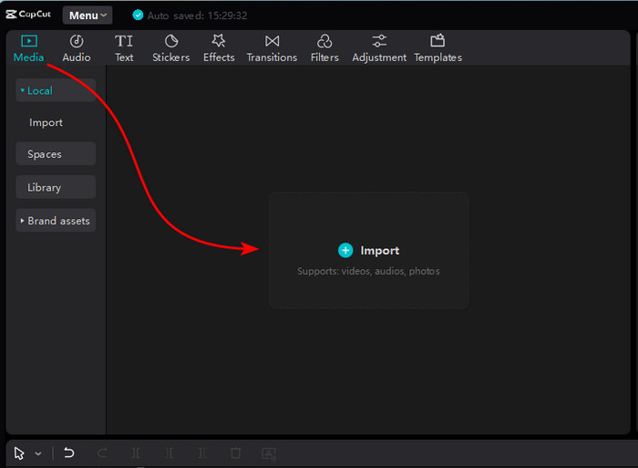Open the Text panel icon
Screen dimensions: 638x468
[124, 41]
